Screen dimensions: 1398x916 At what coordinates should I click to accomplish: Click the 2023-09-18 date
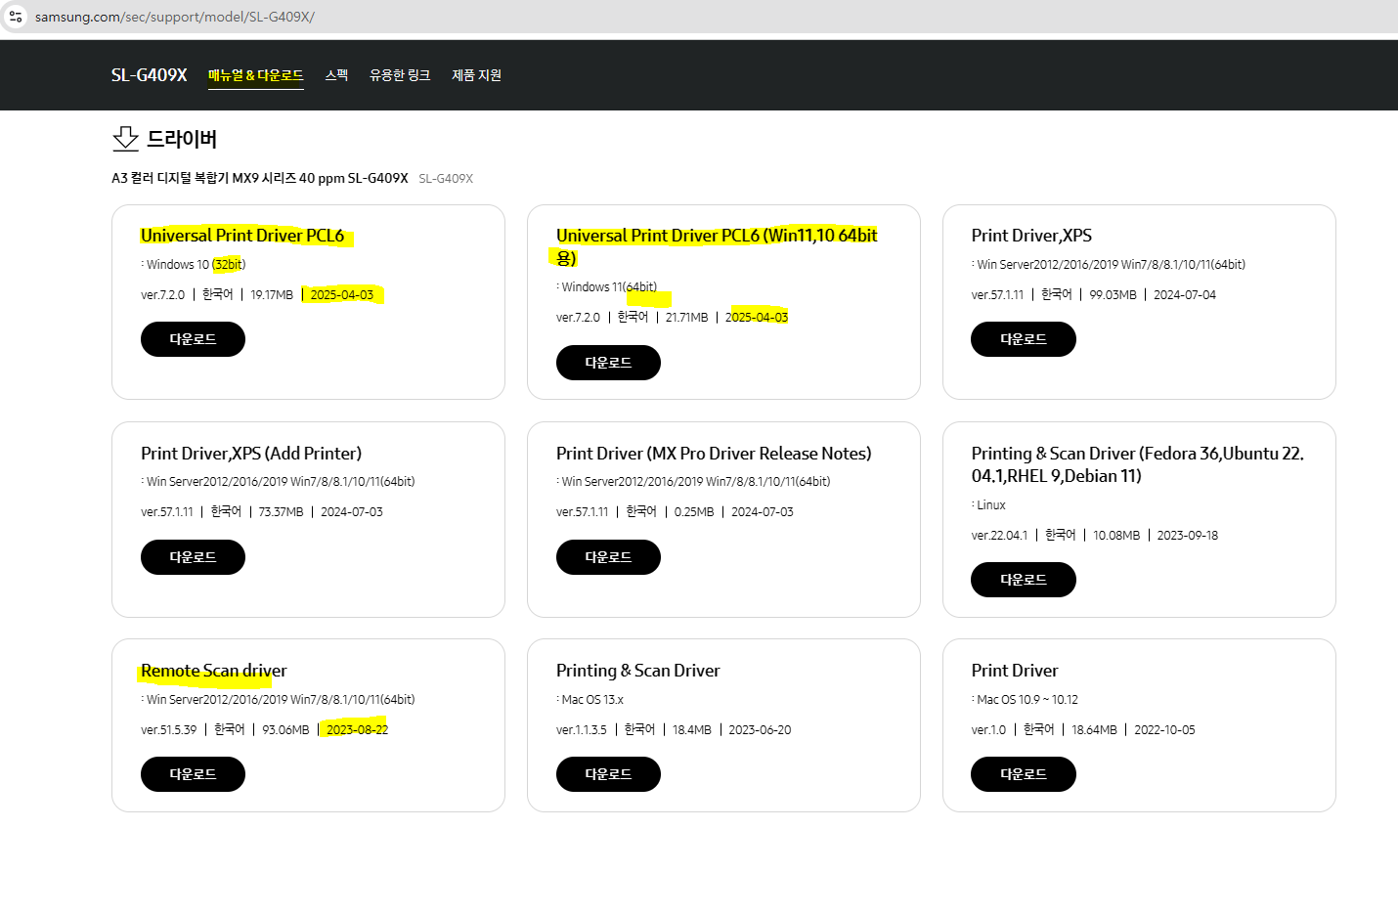1188,536
